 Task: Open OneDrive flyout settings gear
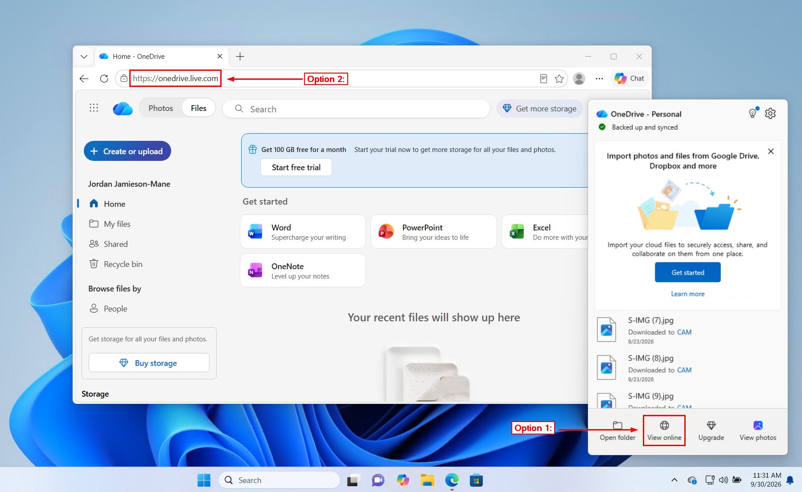pyautogui.click(x=770, y=114)
